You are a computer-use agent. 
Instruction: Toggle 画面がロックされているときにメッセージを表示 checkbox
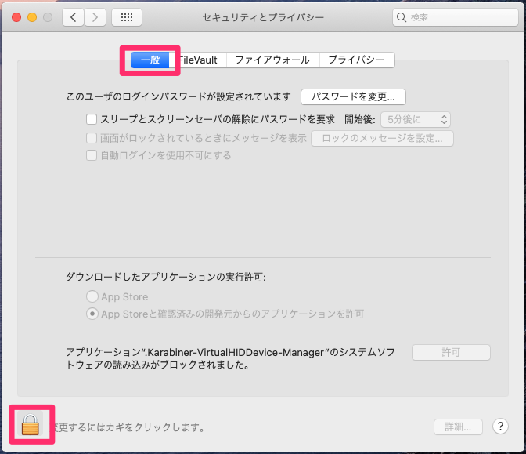tap(92, 138)
